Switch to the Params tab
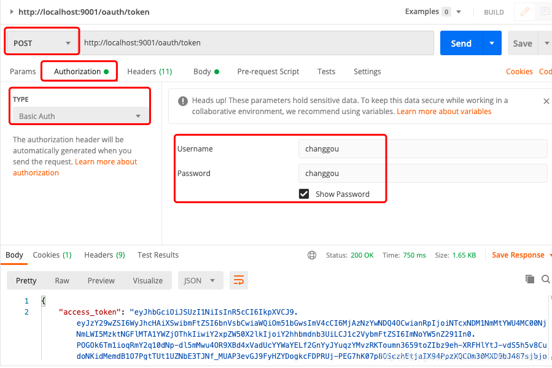The image size is (552, 368). [x=23, y=71]
